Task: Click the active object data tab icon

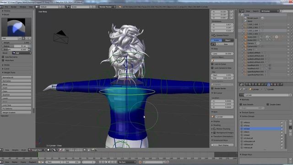Action: 269,84
